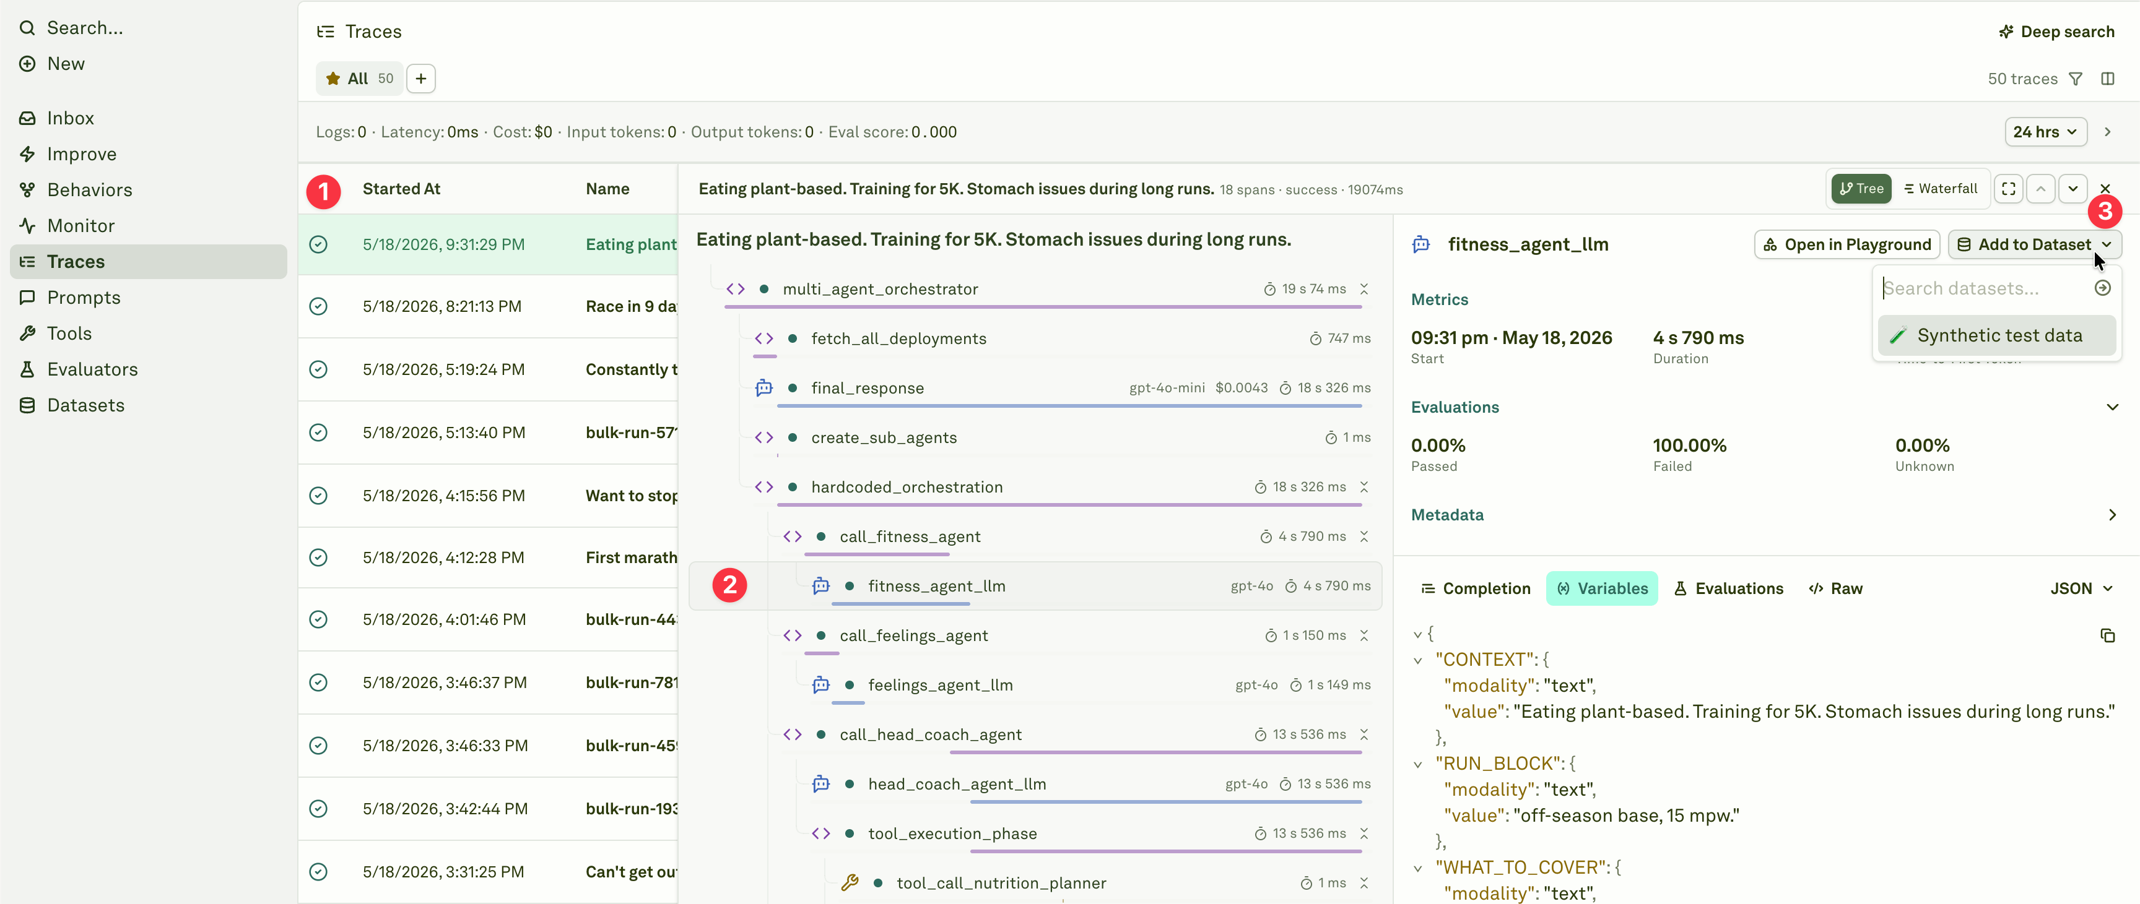The image size is (2140, 904).
Task: Click success icon for 4:15:56 PM trace
Action: point(318,496)
